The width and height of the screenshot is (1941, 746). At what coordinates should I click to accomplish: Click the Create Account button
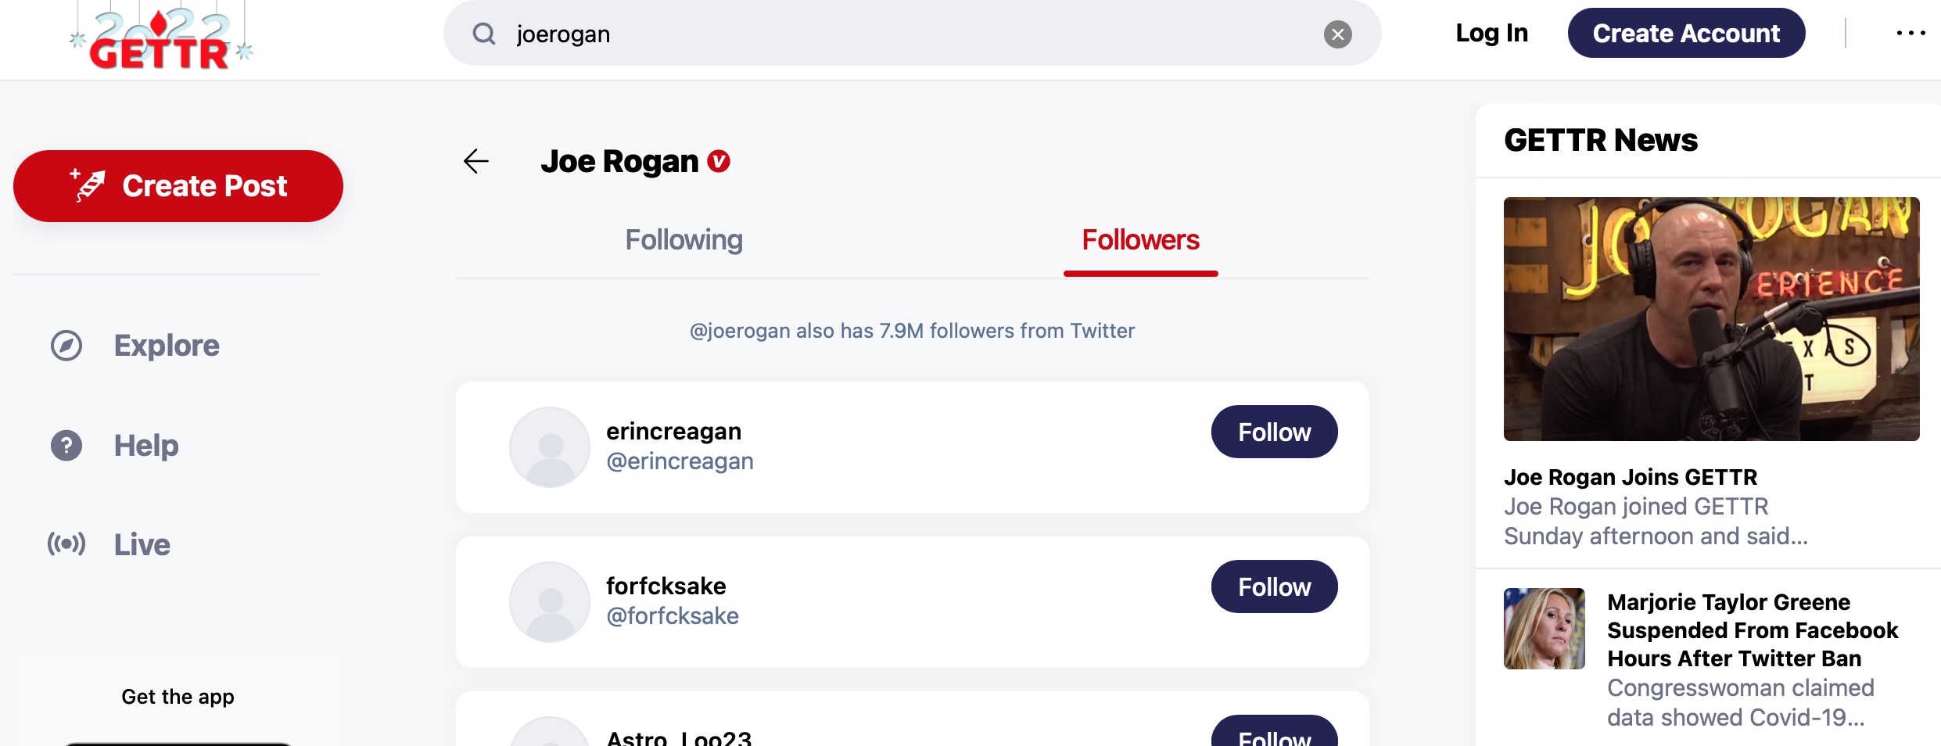coord(1686,33)
